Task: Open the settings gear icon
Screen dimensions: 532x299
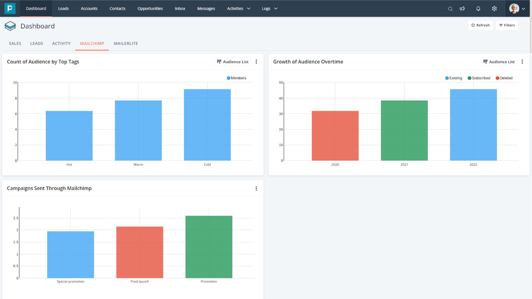Action: click(x=494, y=9)
